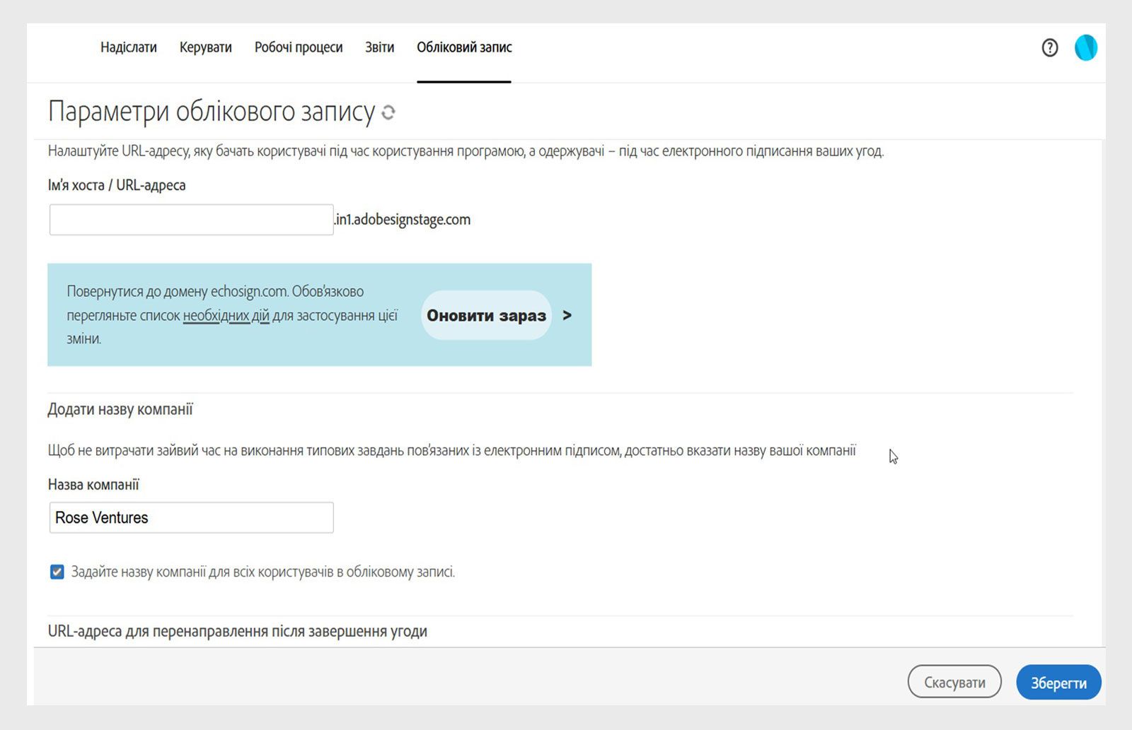The image size is (1132, 730).
Task: Click the Скасувати button
Action: click(x=954, y=683)
